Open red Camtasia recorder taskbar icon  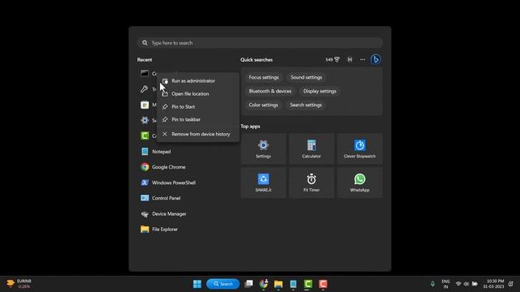coord(323,284)
